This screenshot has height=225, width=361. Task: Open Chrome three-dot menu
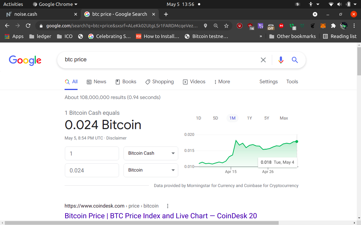tap(354, 26)
